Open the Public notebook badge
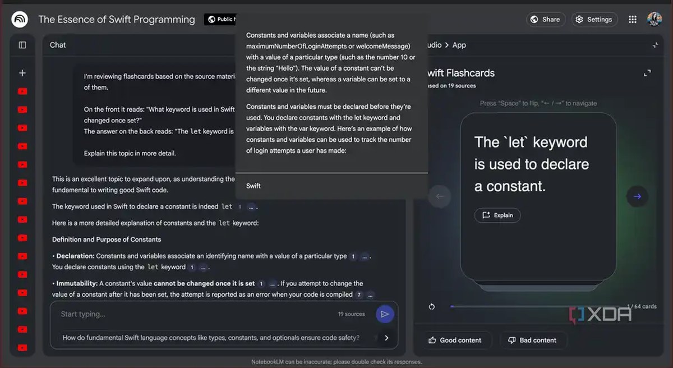The height and width of the screenshot is (368, 673). point(221,19)
